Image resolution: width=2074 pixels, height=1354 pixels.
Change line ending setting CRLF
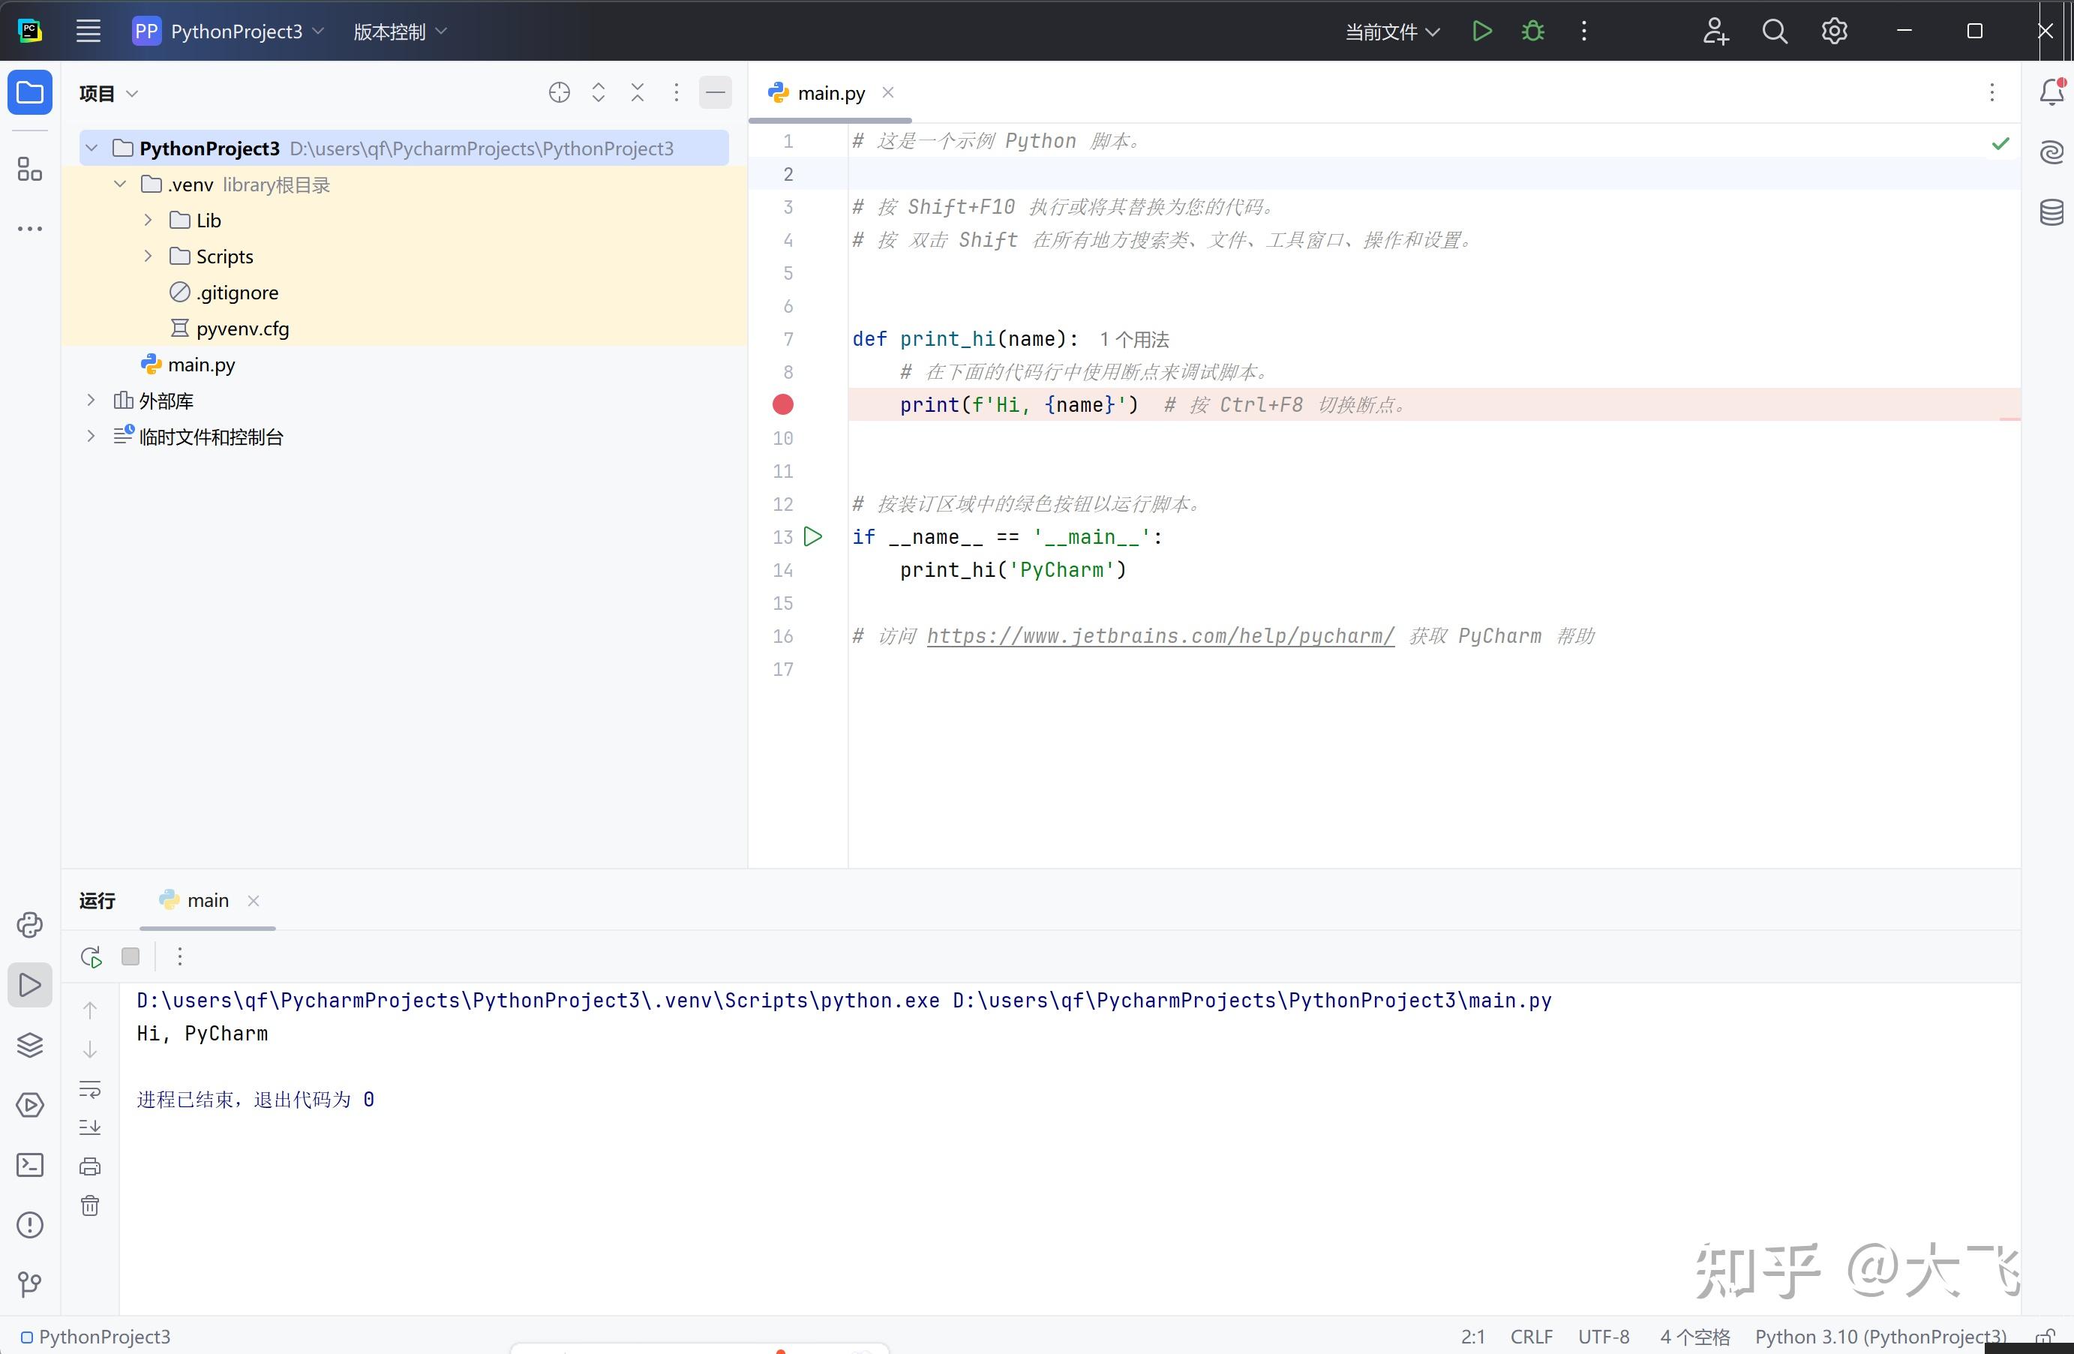point(1530,1336)
